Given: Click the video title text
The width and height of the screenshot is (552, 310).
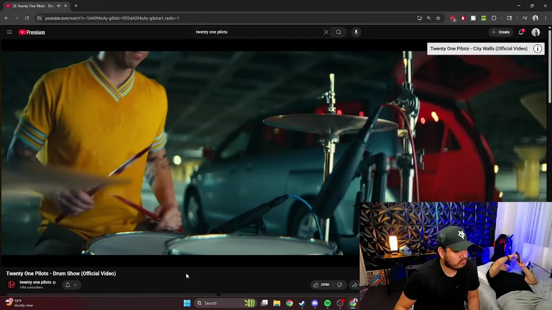Looking at the screenshot, I should [61, 273].
